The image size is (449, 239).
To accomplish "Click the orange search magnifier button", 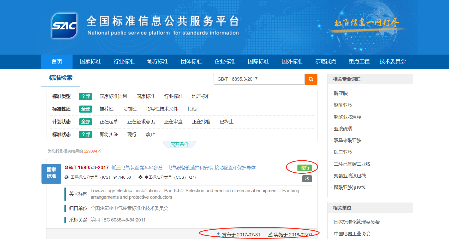I will (x=311, y=79).
